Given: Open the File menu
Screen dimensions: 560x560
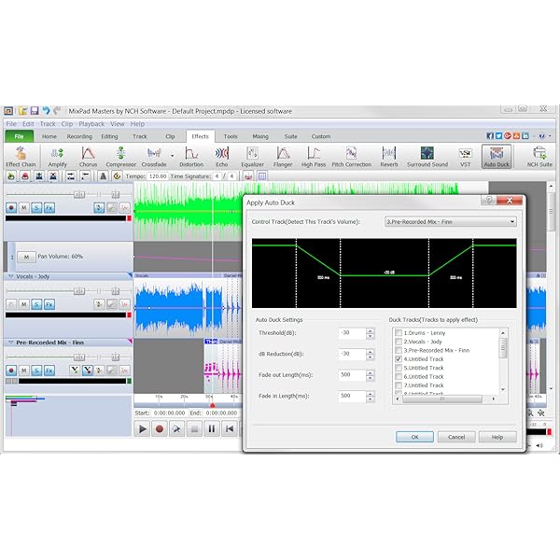Looking at the screenshot, I should click(x=11, y=124).
